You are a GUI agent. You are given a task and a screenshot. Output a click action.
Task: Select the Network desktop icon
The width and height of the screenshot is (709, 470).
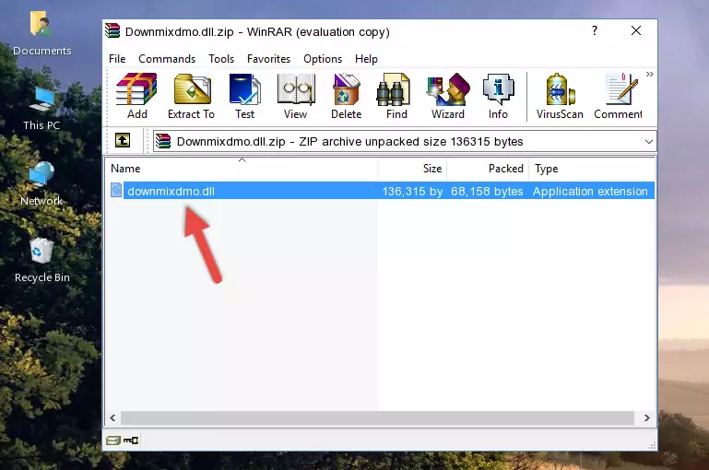click(x=41, y=184)
